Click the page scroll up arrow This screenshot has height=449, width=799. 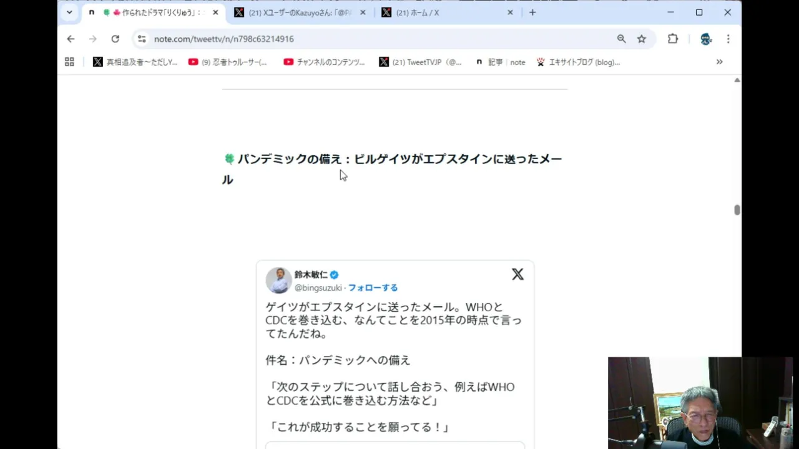(737, 80)
